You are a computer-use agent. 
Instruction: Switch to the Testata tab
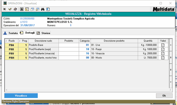tap(10, 33)
